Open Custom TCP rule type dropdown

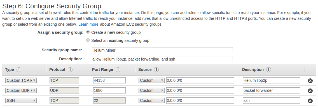click(x=21, y=80)
